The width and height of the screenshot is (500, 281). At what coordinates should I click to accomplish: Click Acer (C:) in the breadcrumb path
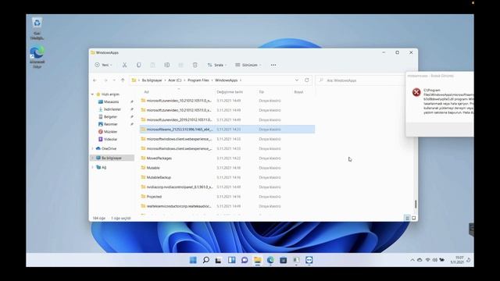(175, 80)
